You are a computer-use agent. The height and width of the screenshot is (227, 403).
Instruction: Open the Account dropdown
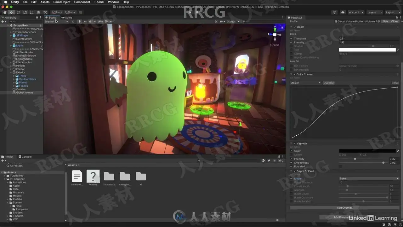pyautogui.click(x=356, y=12)
